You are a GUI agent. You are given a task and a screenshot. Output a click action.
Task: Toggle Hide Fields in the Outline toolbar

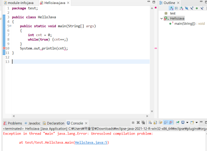(186, 8)
